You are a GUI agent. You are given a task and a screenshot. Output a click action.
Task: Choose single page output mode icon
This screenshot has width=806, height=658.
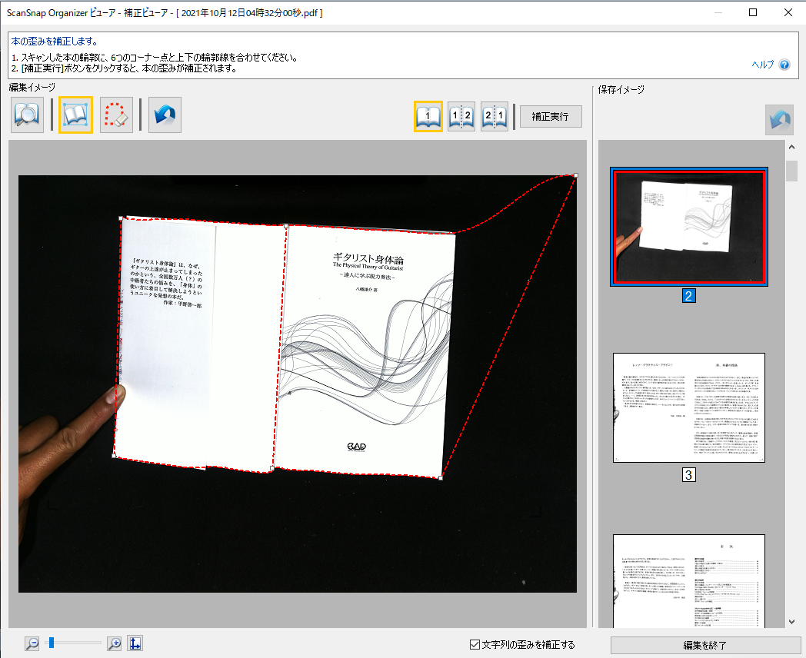tap(428, 117)
